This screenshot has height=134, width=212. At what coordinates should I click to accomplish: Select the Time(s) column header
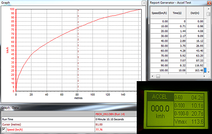click(x=177, y=13)
